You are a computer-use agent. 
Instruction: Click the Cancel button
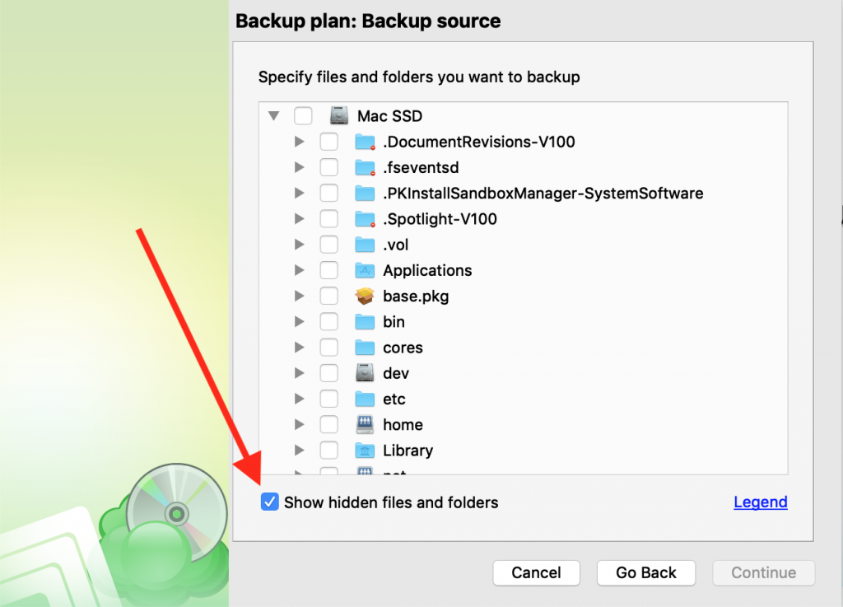pyautogui.click(x=536, y=572)
